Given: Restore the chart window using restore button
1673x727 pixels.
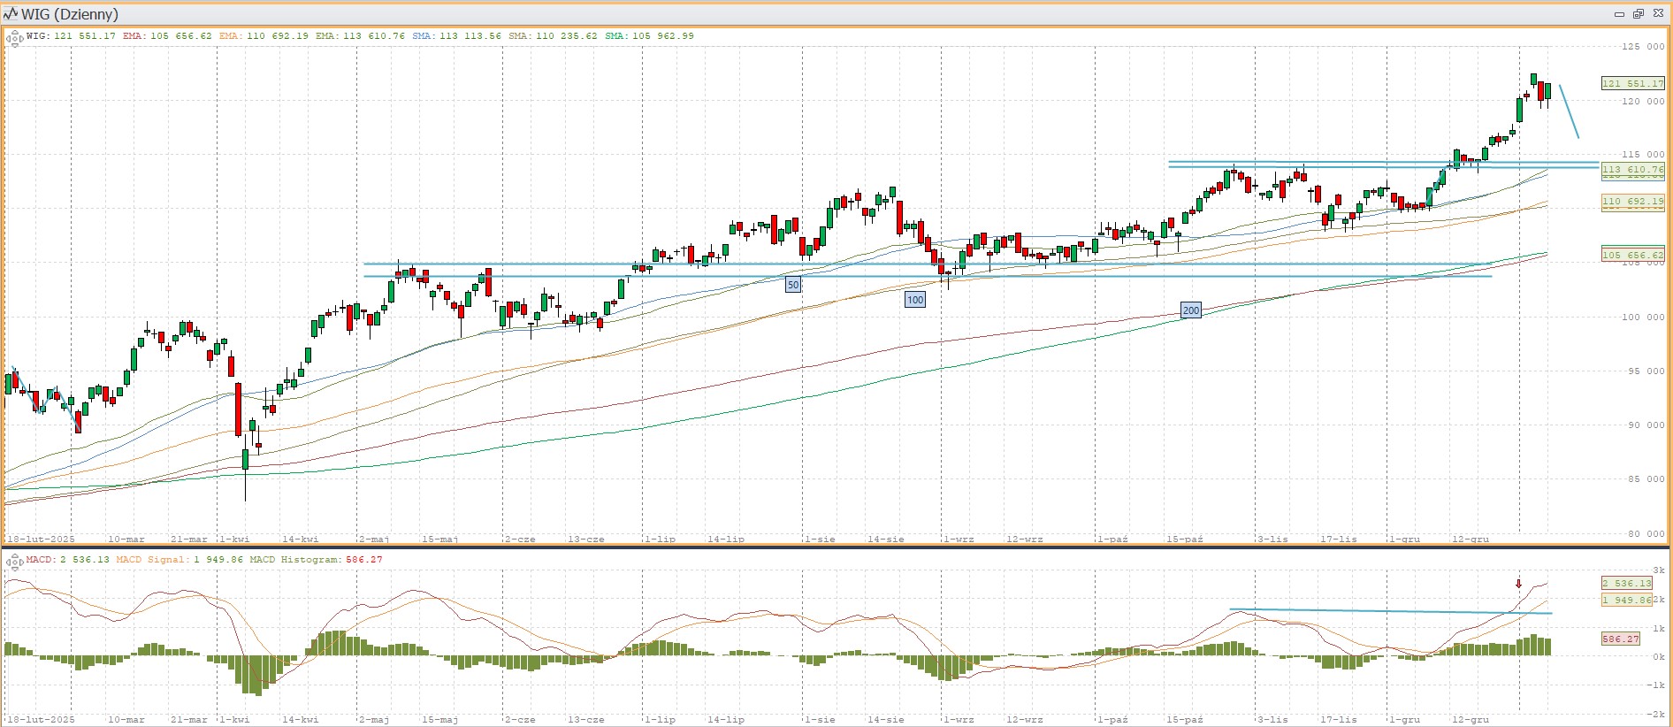Looking at the screenshot, I should click(x=1638, y=14).
